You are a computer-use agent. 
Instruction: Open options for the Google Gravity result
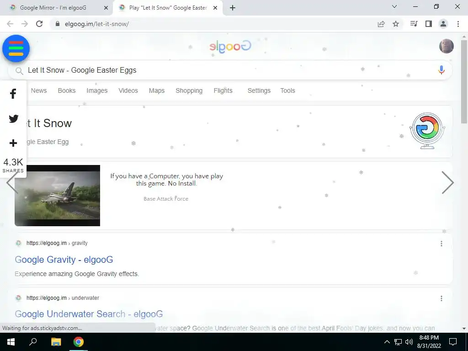(x=441, y=244)
